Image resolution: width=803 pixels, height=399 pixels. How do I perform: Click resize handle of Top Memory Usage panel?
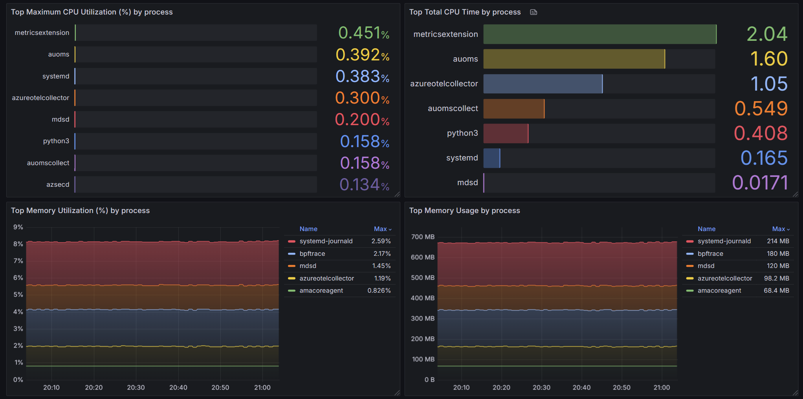tap(796, 393)
